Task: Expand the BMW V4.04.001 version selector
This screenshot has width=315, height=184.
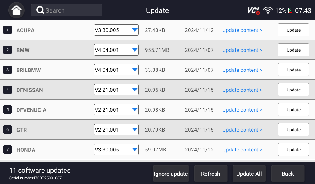Action: [116, 50]
